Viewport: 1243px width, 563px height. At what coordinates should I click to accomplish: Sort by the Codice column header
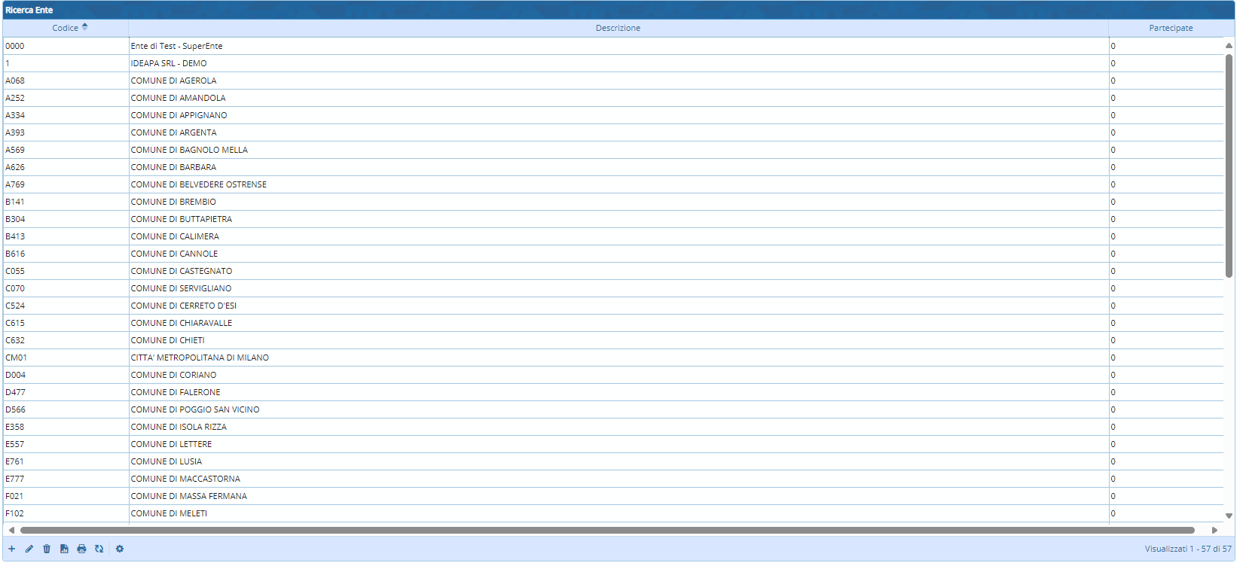click(x=66, y=28)
